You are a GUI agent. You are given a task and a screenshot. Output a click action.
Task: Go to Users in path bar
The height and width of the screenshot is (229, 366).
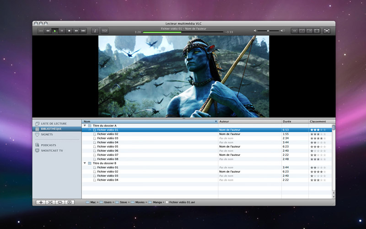(106, 202)
